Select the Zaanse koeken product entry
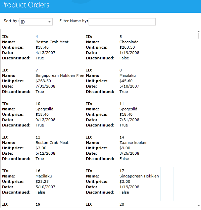The image size is (201, 210). click(x=127, y=148)
